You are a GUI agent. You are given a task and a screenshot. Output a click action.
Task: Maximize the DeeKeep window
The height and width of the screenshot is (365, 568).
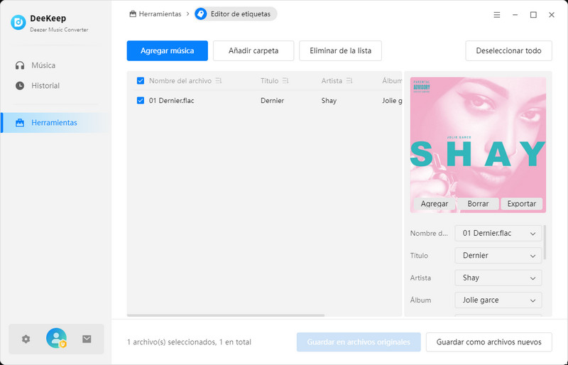click(533, 14)
